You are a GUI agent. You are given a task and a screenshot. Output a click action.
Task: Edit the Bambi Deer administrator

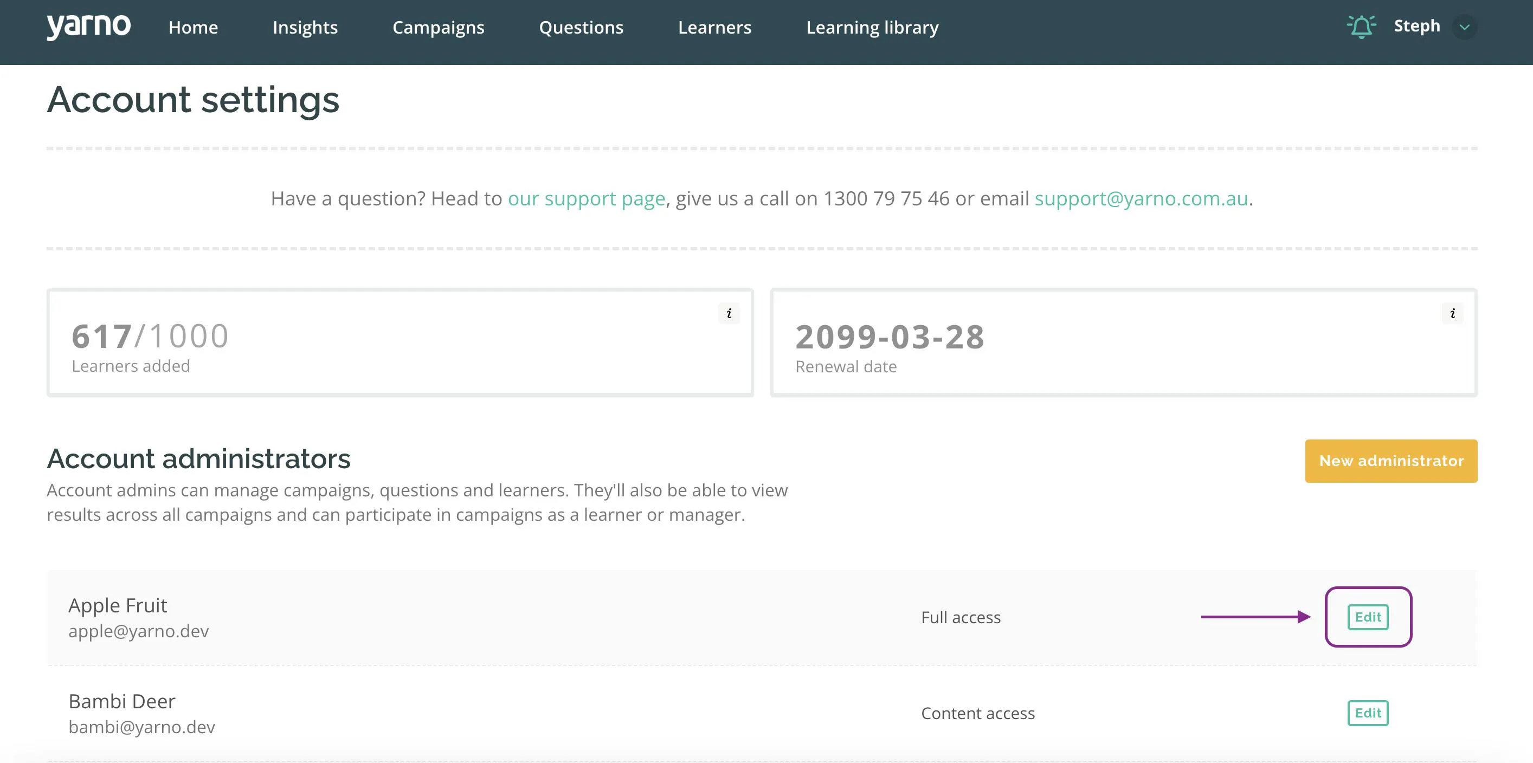coord(1368,713)
